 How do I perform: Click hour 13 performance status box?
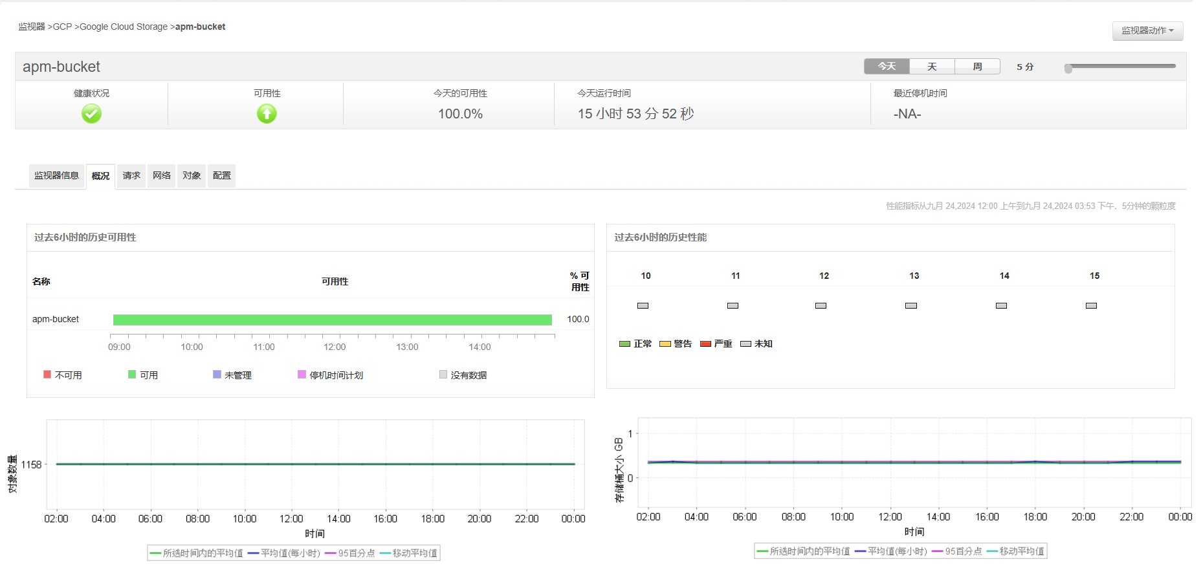pos(911,305)
